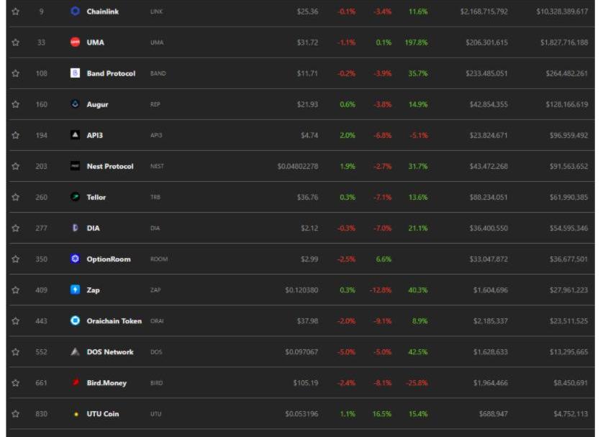Image resolution: width=603 pixels, height=437 pixels.
Task: Click the Chainlink logo icon
Action: [76, 11]
